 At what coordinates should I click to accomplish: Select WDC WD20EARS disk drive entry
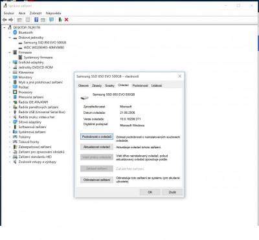point(44,47)
